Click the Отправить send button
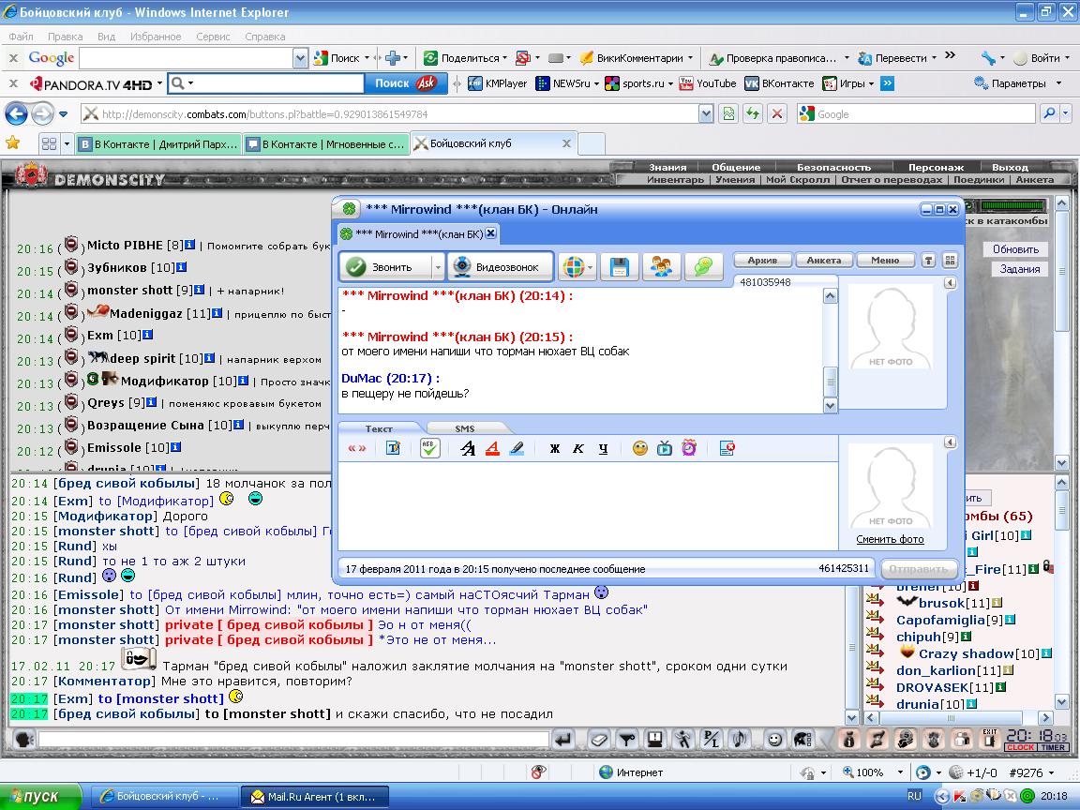Screen dimensions: 1080x810 (921, 569)
